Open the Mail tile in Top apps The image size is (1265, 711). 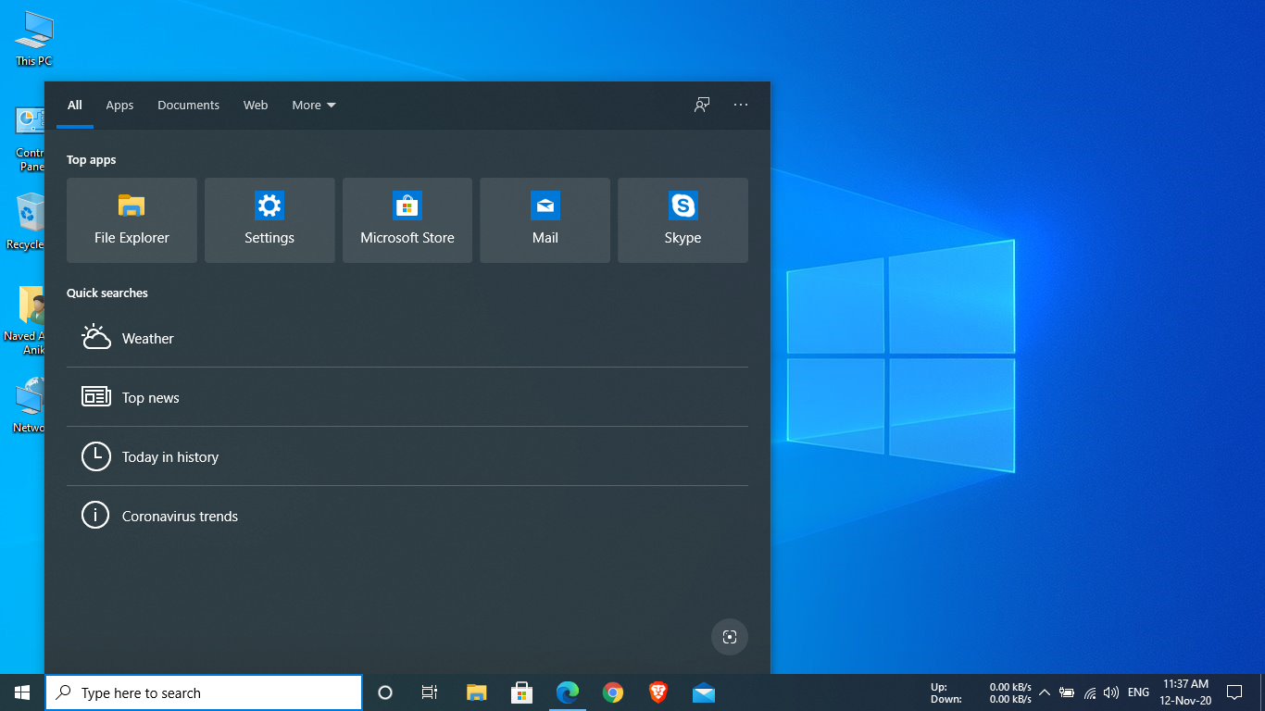(545, 220)
